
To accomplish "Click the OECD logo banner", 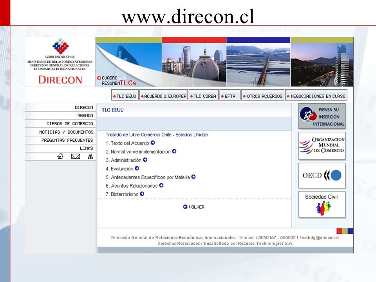I will click(x=322, y=176).
